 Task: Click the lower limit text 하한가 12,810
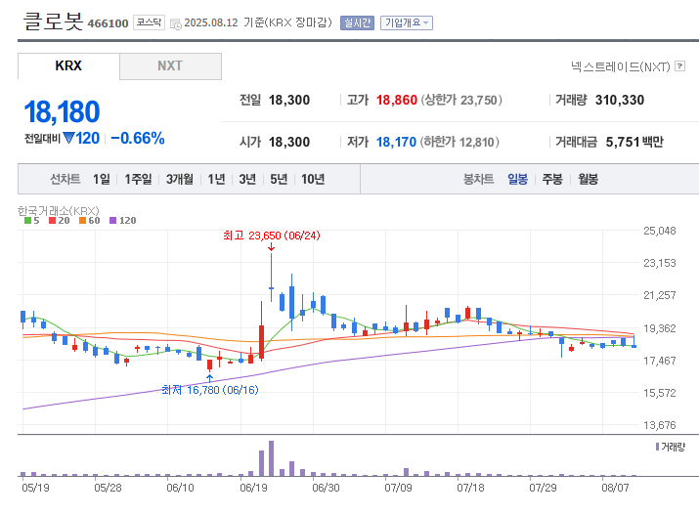pos(459,142)
